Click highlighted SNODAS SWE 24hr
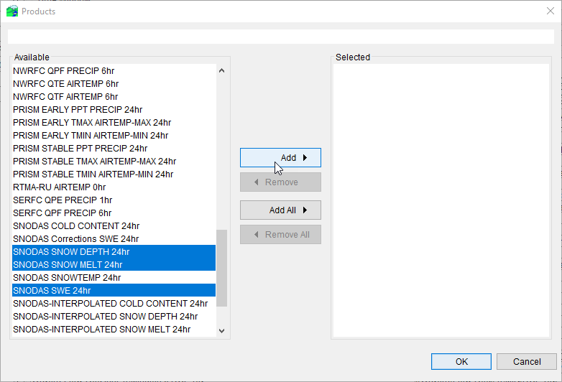This screenshot has width=562, height=382. coord(114,290)
